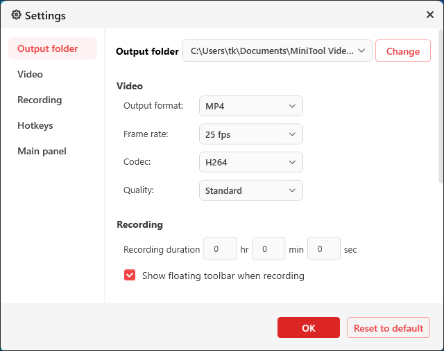
Task: Click the recording duration hours field
Action: [x=220, y=249]
